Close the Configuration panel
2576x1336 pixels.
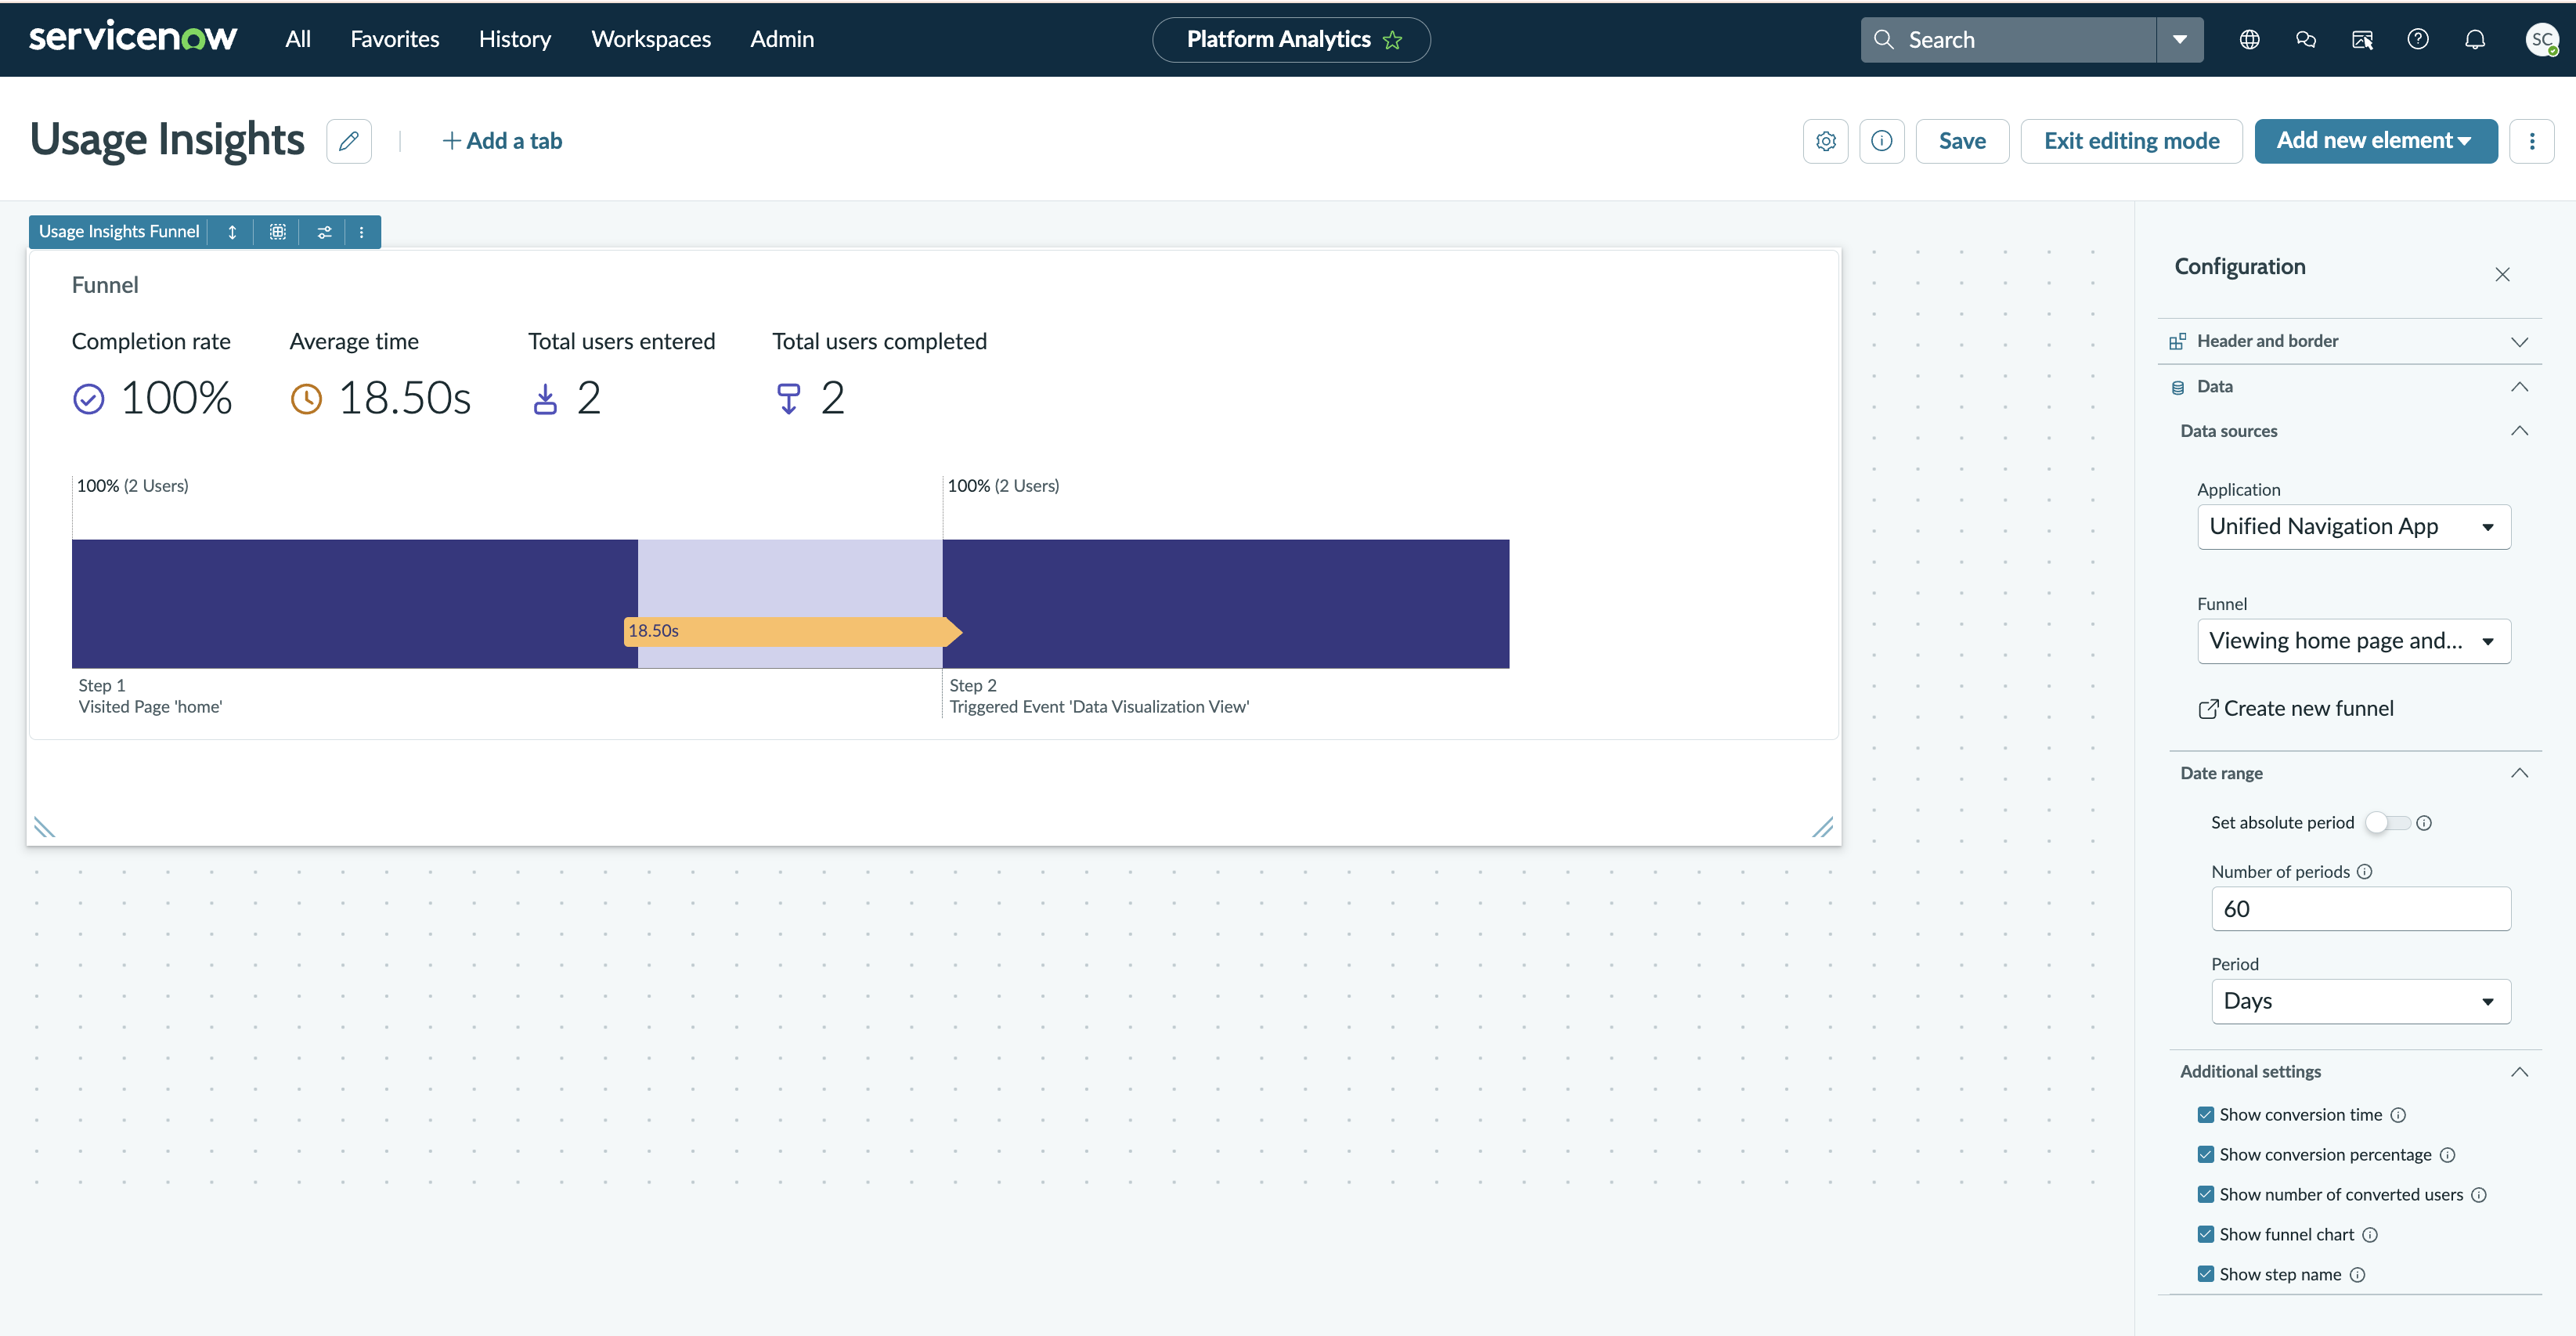pyautogui.click(x=2502, y=274)
